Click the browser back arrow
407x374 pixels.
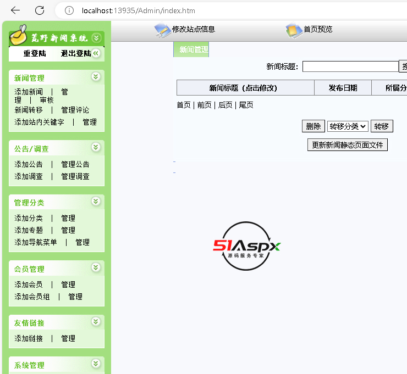15,10
